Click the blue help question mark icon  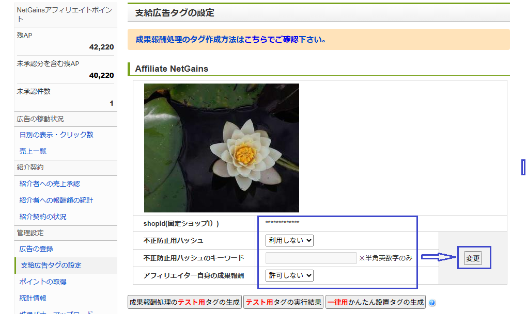tap(432, 303)
